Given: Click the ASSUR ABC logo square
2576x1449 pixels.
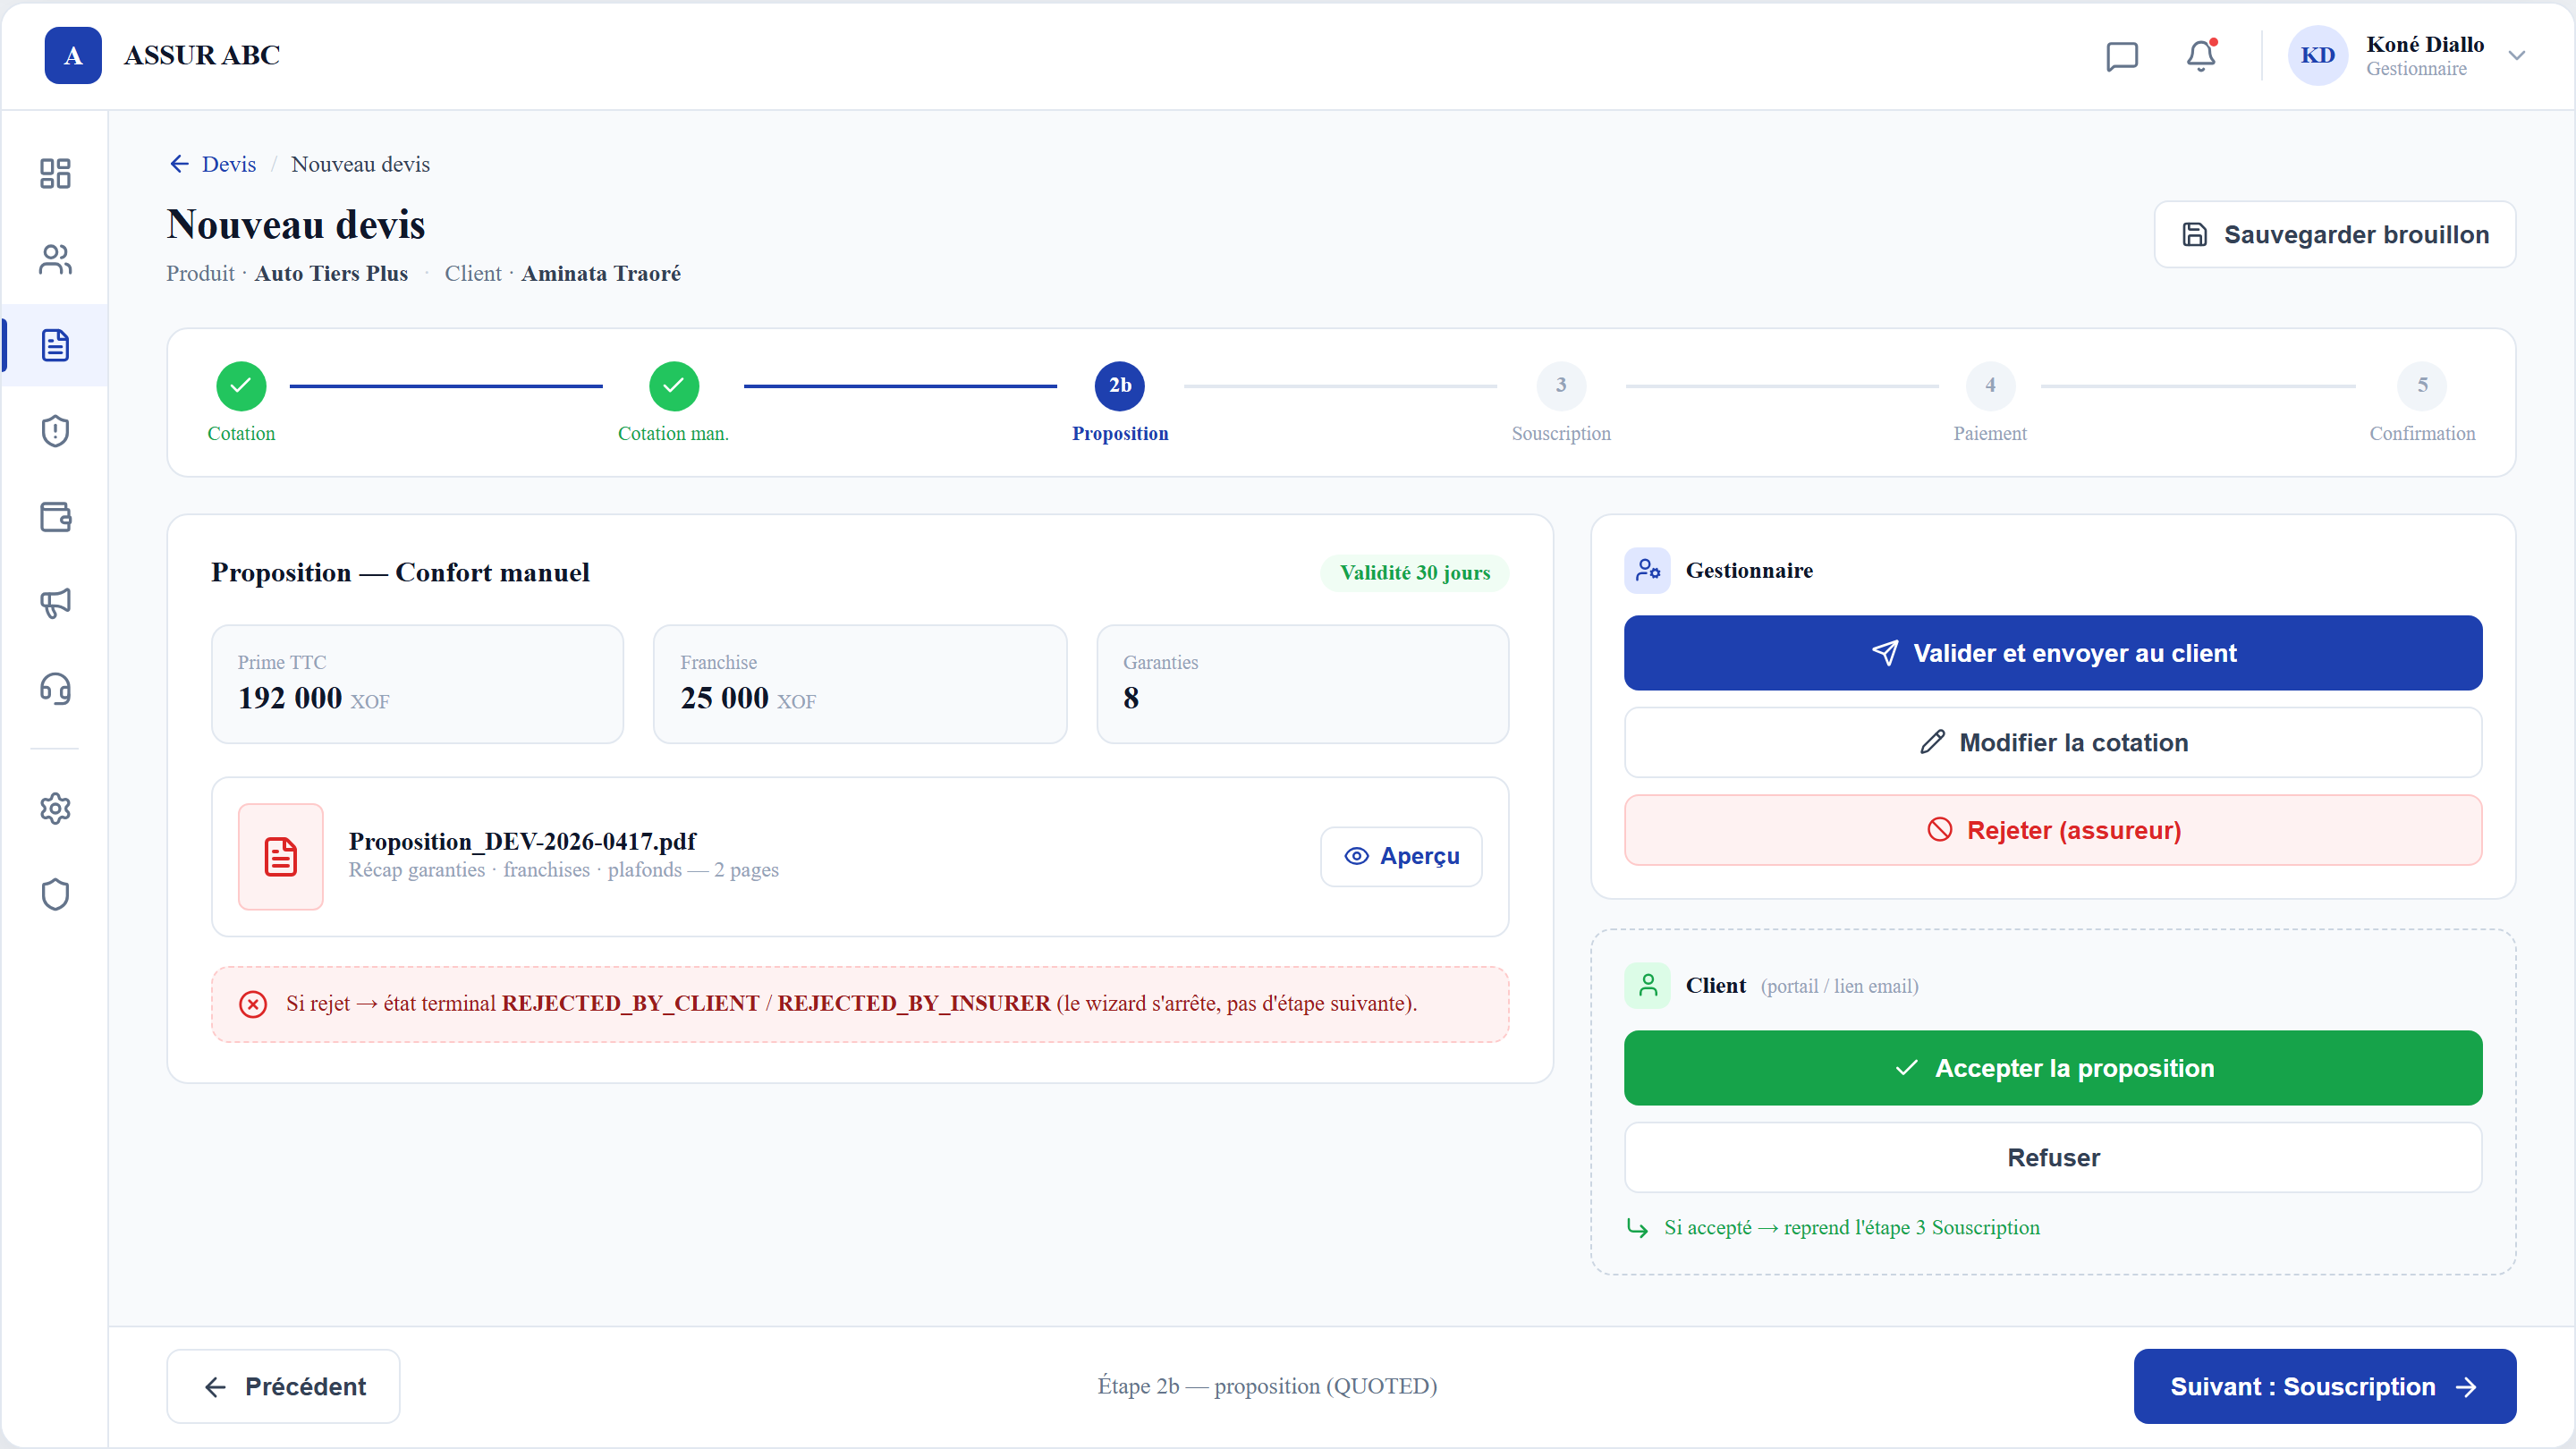Looking at the screenshot, I should pyautogui.click(x=73, y=55).
